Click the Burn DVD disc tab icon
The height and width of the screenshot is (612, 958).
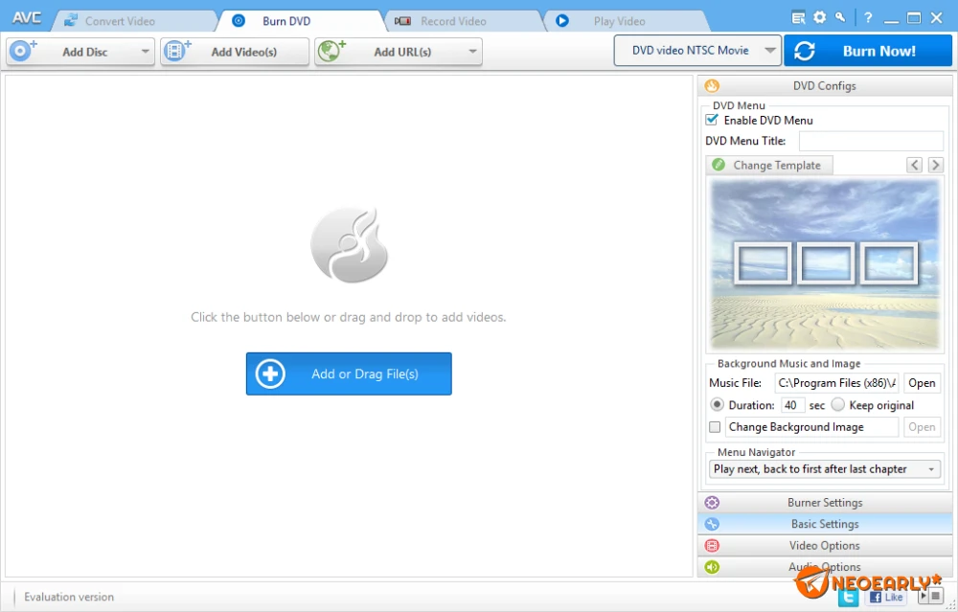point(239,21)
